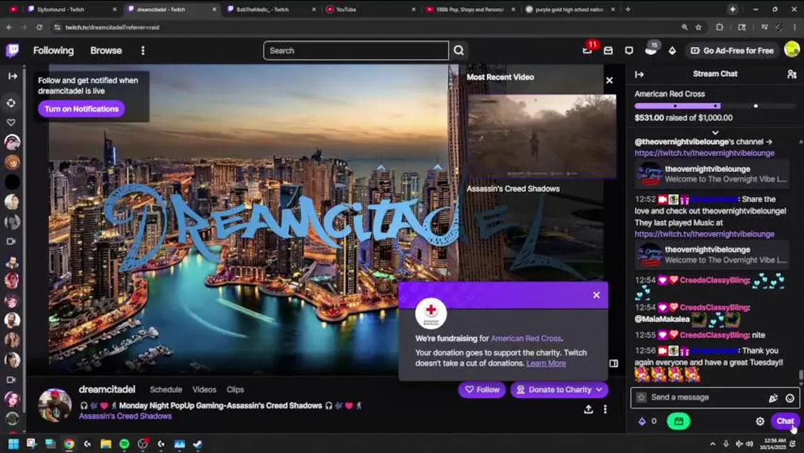Click Turn on Notifications button
Screen dimensions: 804x453
(81, 109)
